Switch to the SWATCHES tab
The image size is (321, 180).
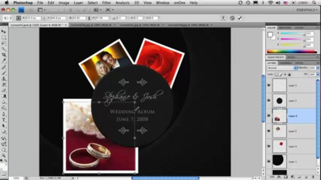coord(285,28)
